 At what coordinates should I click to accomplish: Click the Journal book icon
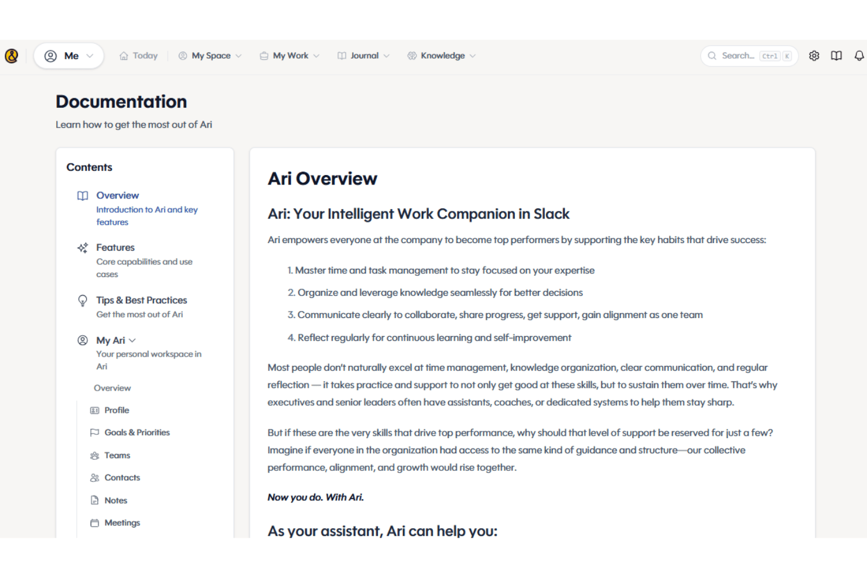coord(342,56)
